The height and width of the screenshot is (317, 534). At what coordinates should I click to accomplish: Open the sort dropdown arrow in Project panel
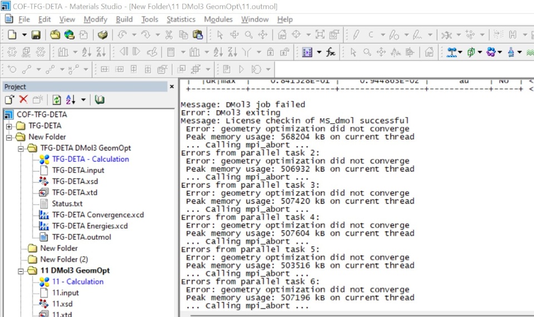(x=83, y=100)
